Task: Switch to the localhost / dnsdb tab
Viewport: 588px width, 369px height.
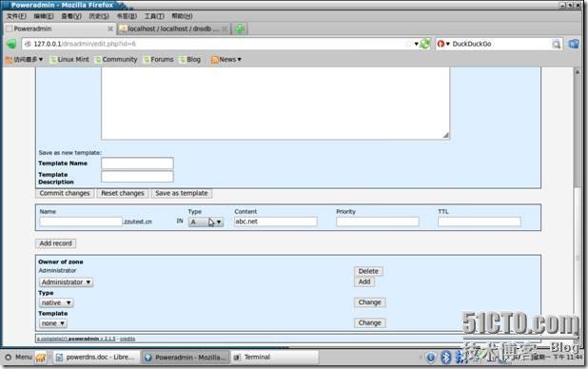Action: tap(172, 29)
